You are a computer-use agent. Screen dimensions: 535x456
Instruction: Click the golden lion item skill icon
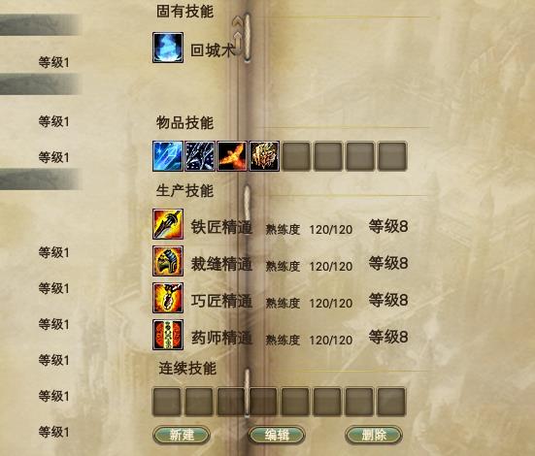(x=264, y=156)
